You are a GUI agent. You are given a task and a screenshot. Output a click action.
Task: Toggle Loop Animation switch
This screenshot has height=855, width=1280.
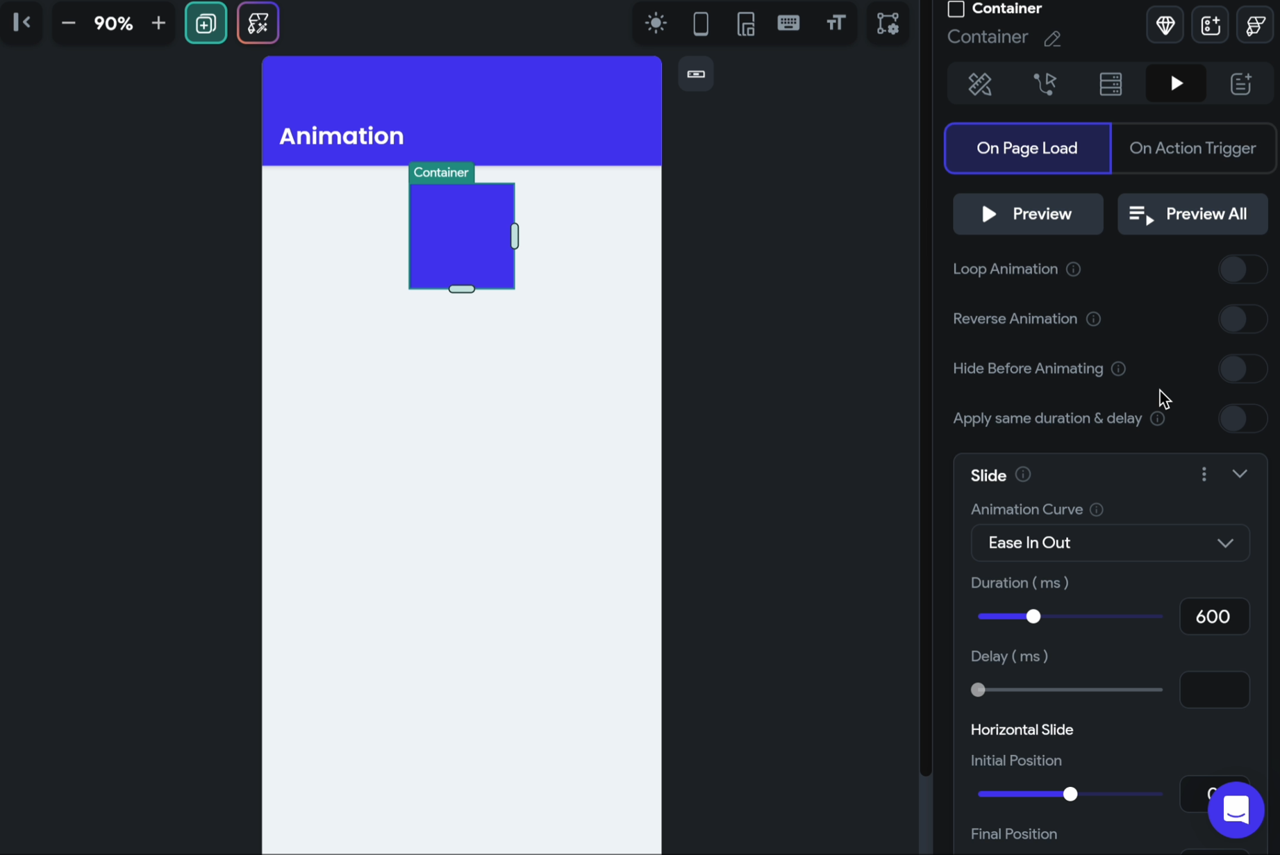pyautogui.click(x=1242, y=269)
